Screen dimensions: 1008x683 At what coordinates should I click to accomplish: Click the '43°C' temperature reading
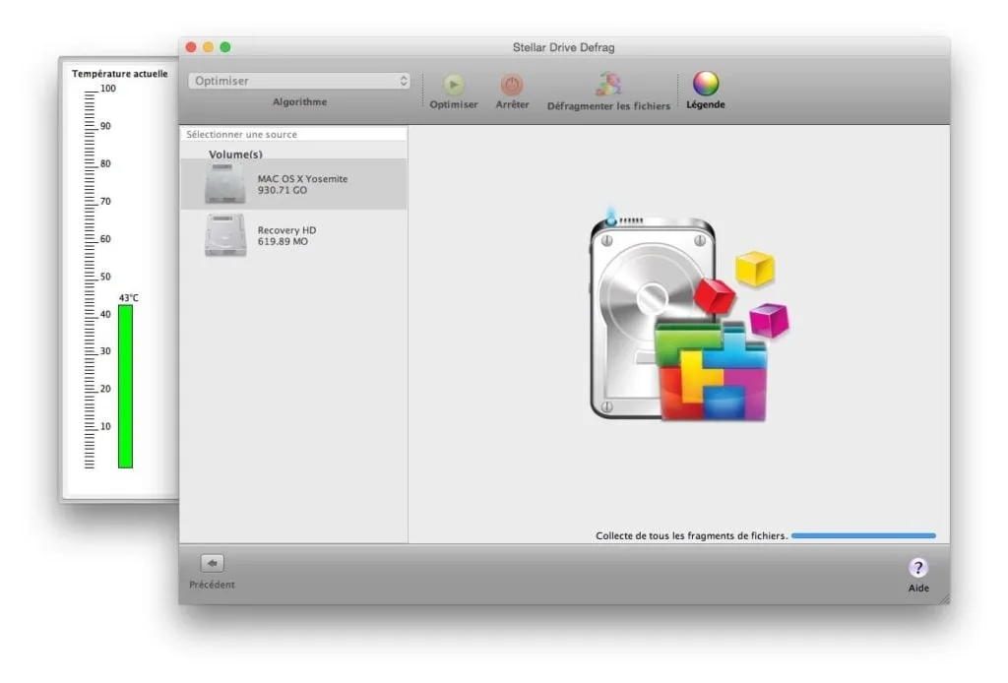129,298
